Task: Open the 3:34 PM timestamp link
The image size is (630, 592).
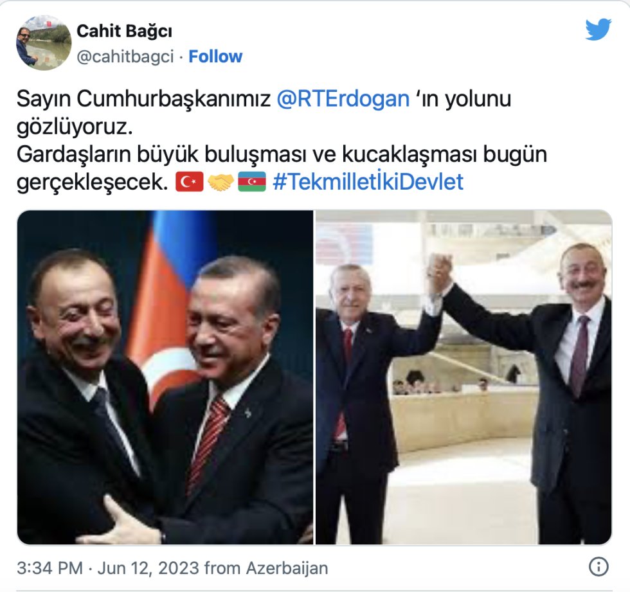Action: tap(50, 568)
